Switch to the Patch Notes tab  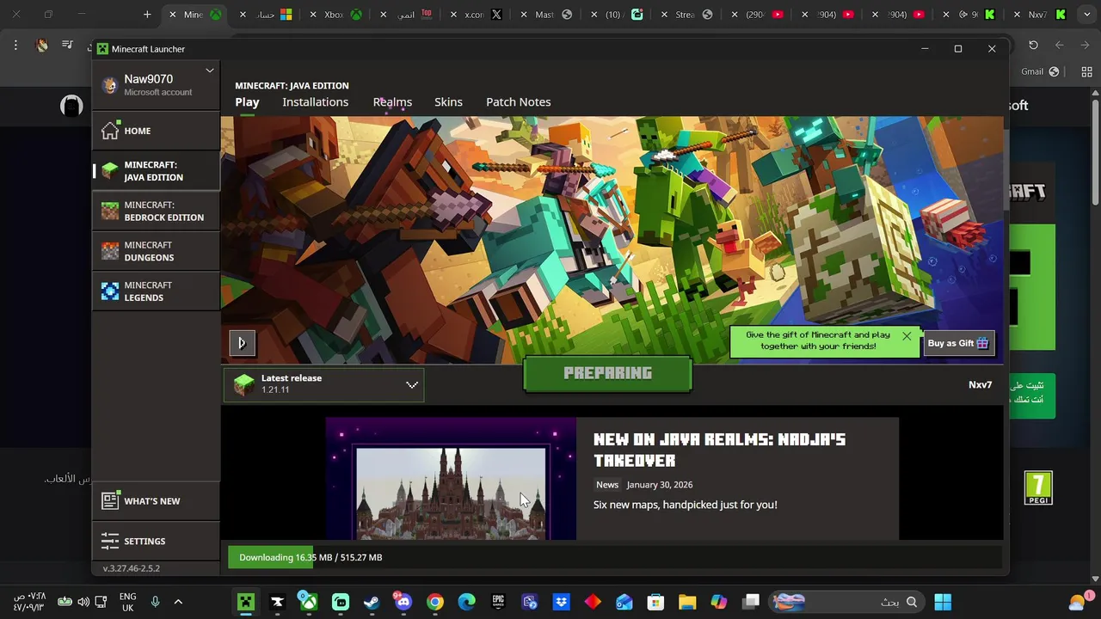518,101
